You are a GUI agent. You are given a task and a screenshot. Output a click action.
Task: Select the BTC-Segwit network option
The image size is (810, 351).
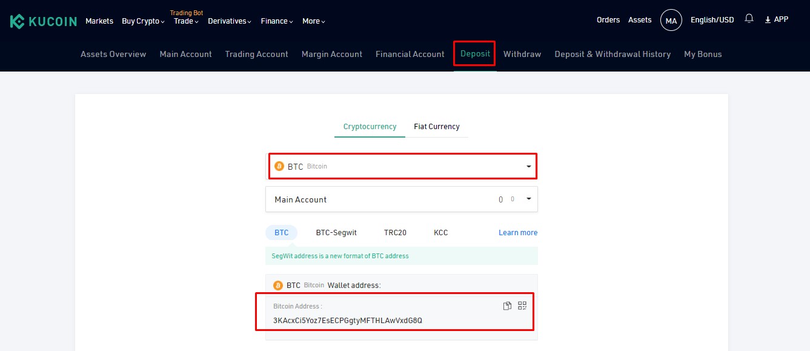click(336, 233)
